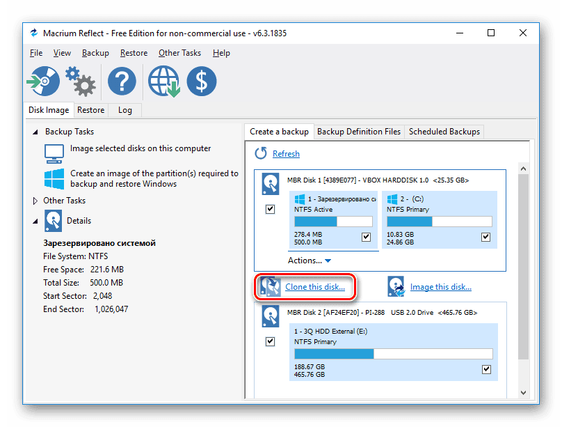This screenshot has height=427, width=562.
Task: Uncheck the MBR Disk 1 whole-disk checkbox
Action: (x=271, y=209)
